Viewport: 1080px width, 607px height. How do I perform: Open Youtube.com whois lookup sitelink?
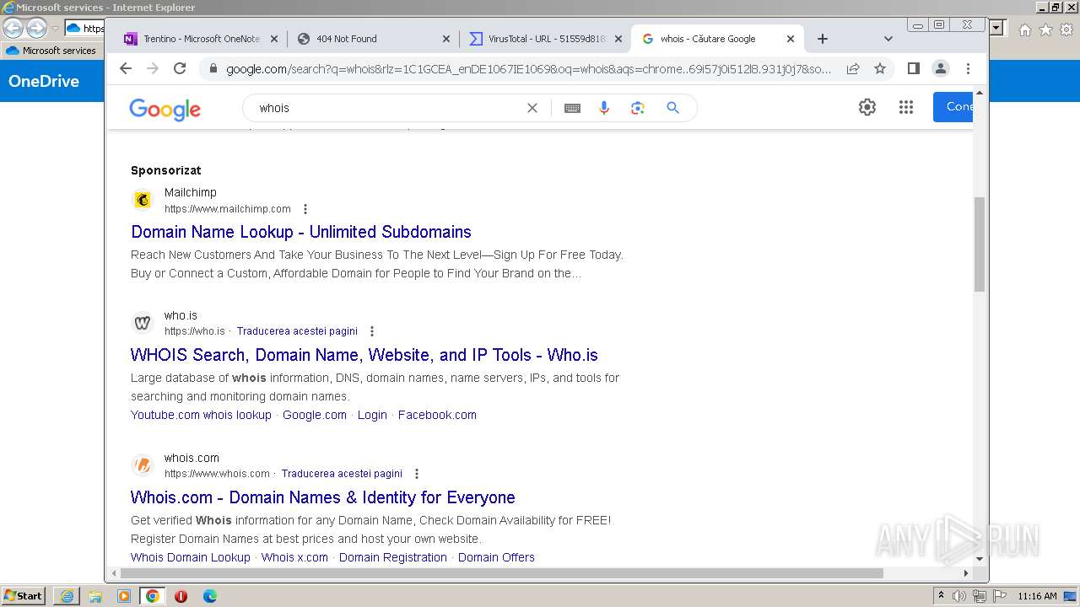pyautogui.click(x=201, y=415)
